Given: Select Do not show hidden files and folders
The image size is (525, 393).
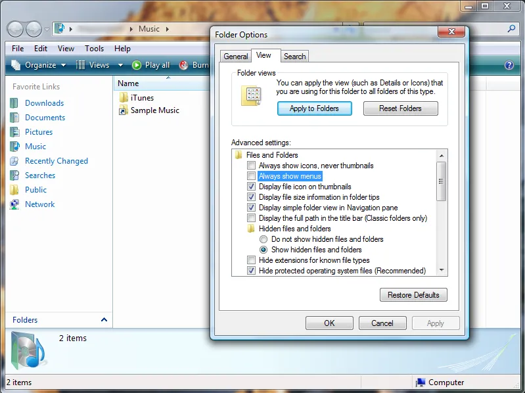Looking at the screenshot, I should (x=263, y=239).
